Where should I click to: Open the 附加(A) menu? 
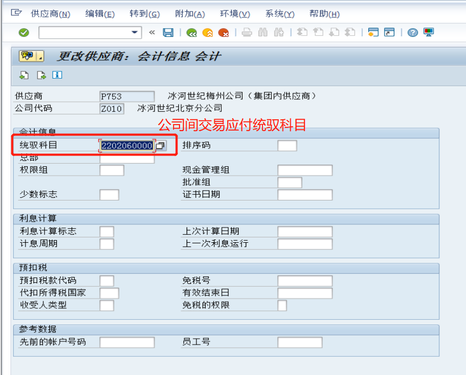click(190, 14)
